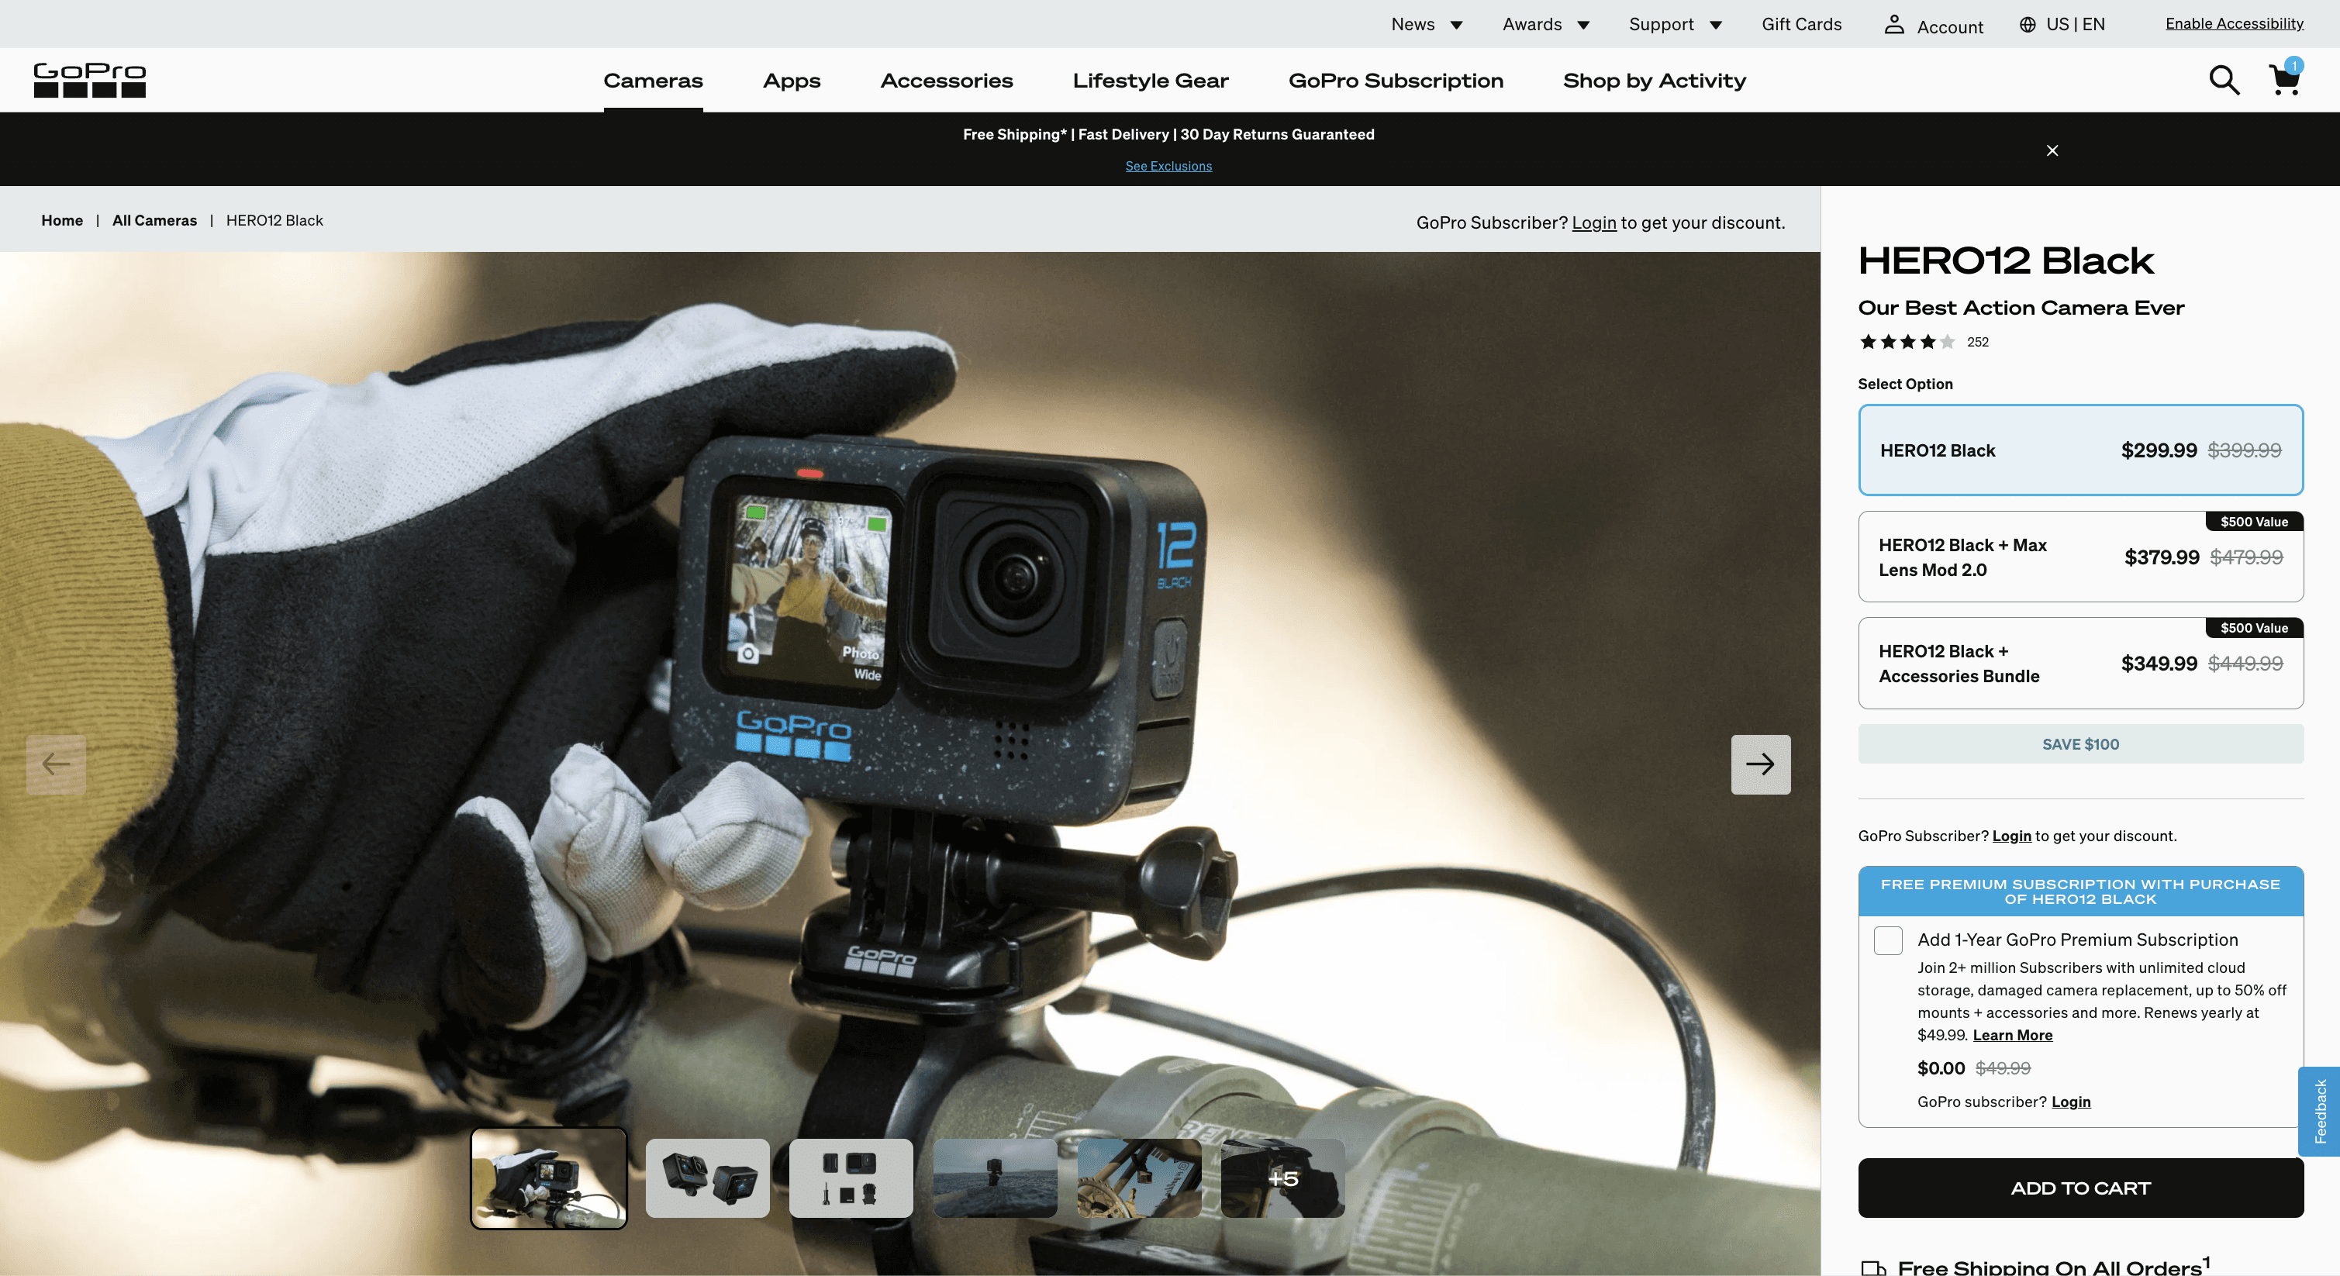Screen dimensions: 2340x1276
Task: Click the $500 Value badge on Max Lens Mod
Action: tap(2254, 521)
